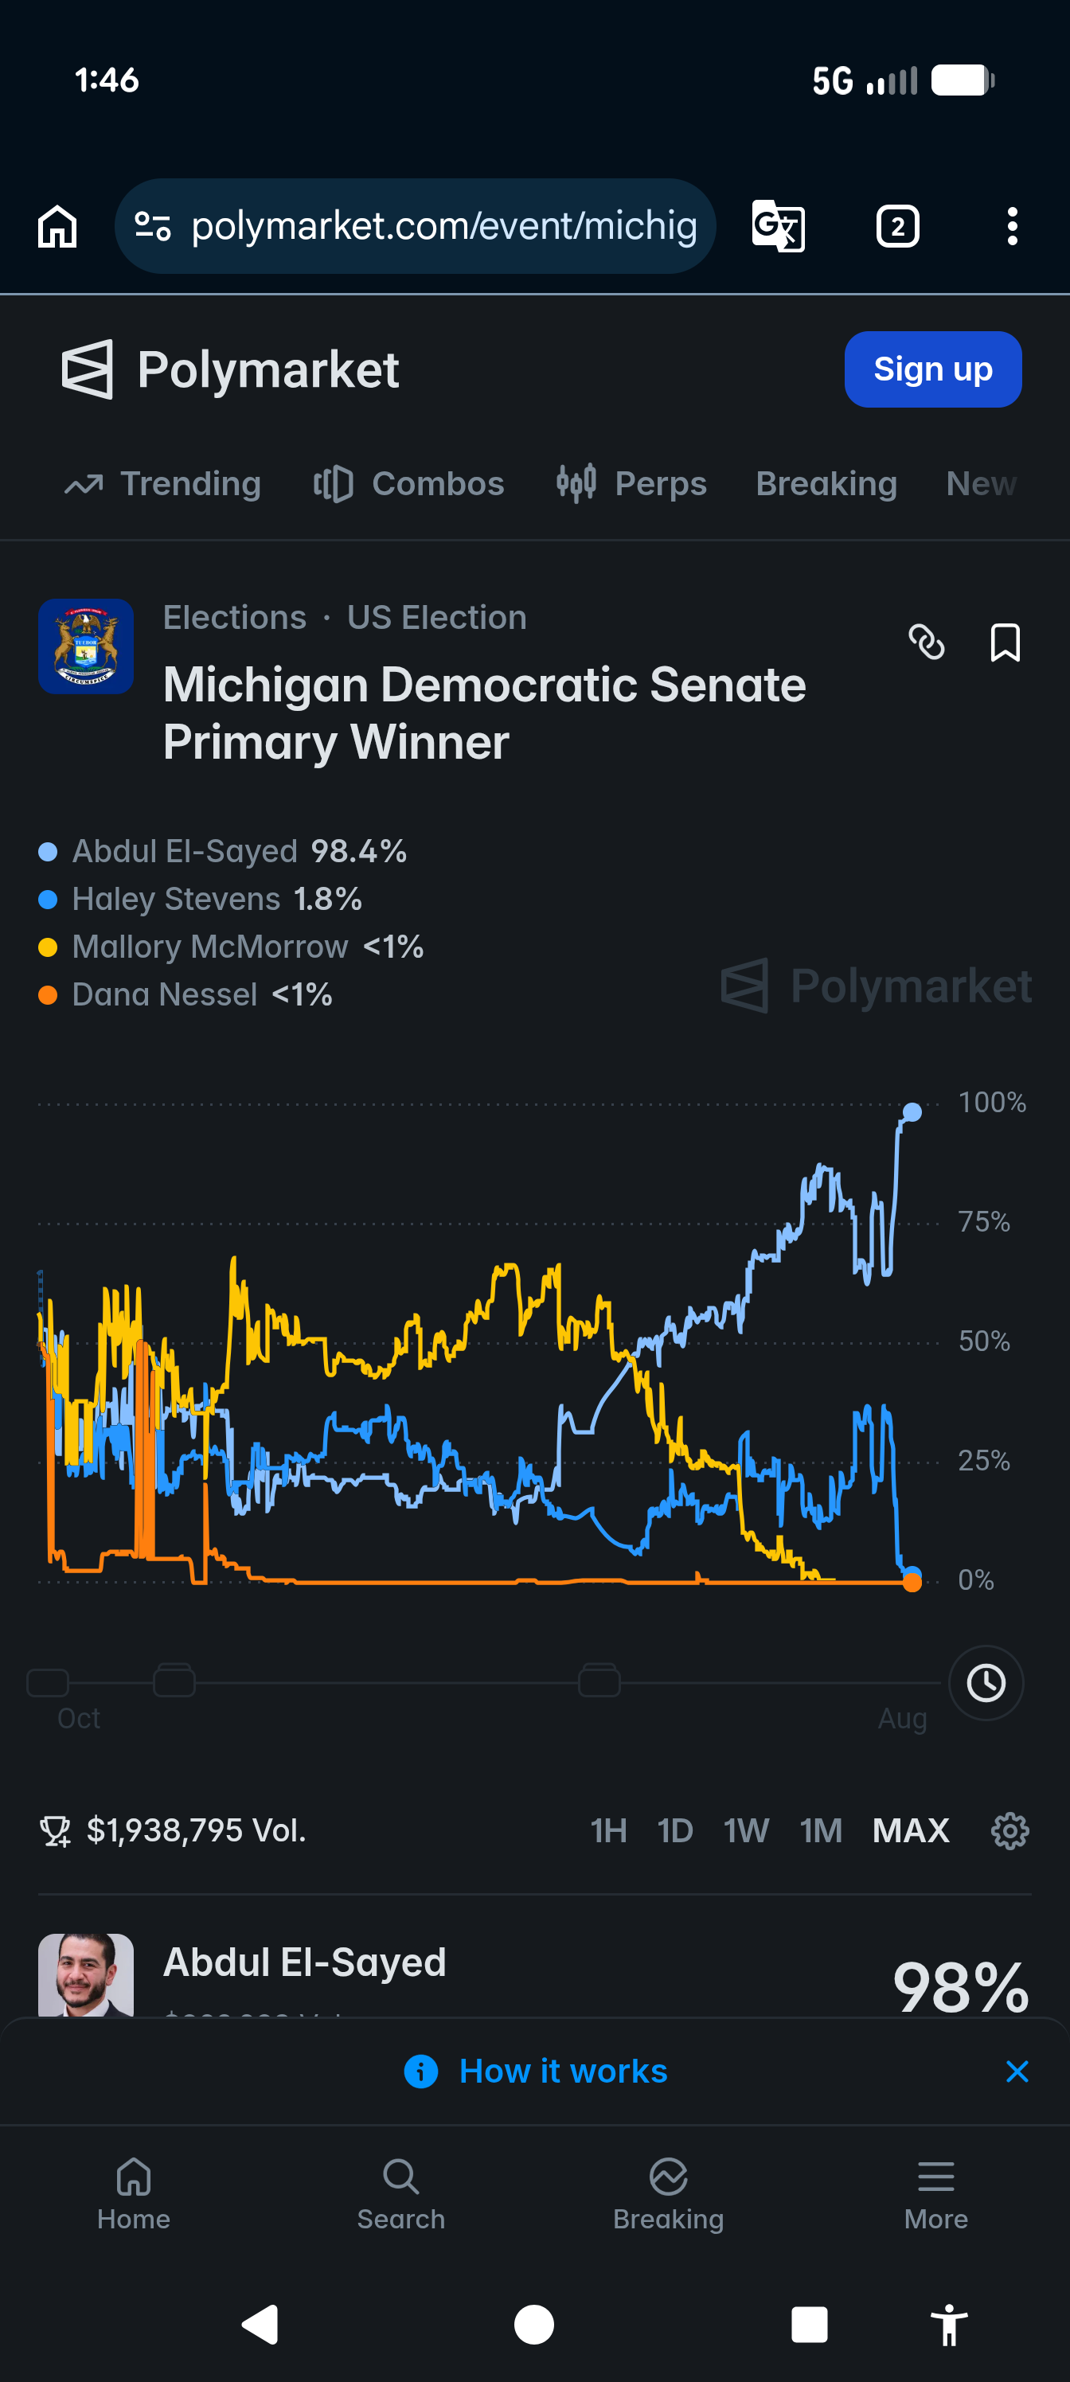Dismiss the How it works banner

coord(1017,2072)
